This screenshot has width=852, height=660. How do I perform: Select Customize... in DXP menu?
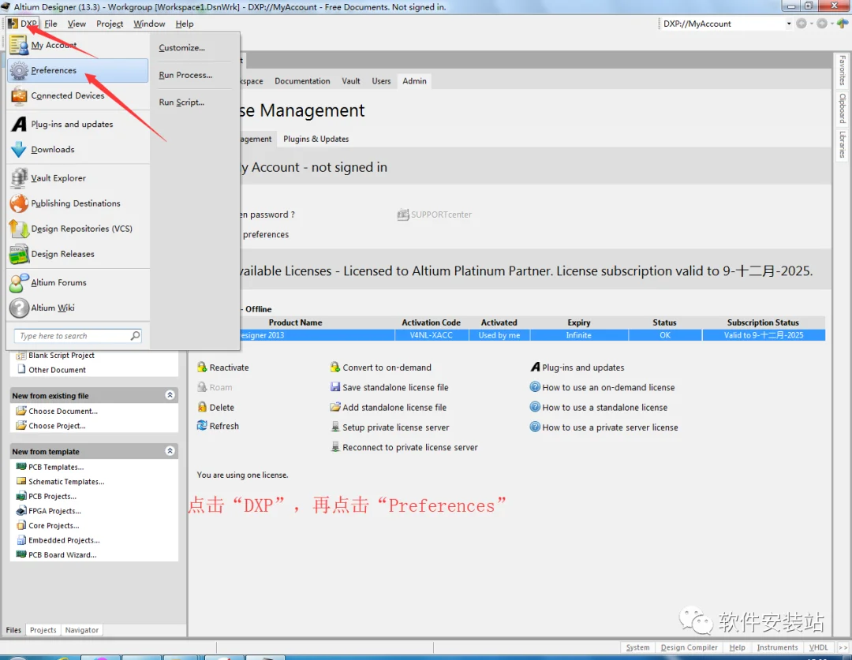tap(182, 48)
